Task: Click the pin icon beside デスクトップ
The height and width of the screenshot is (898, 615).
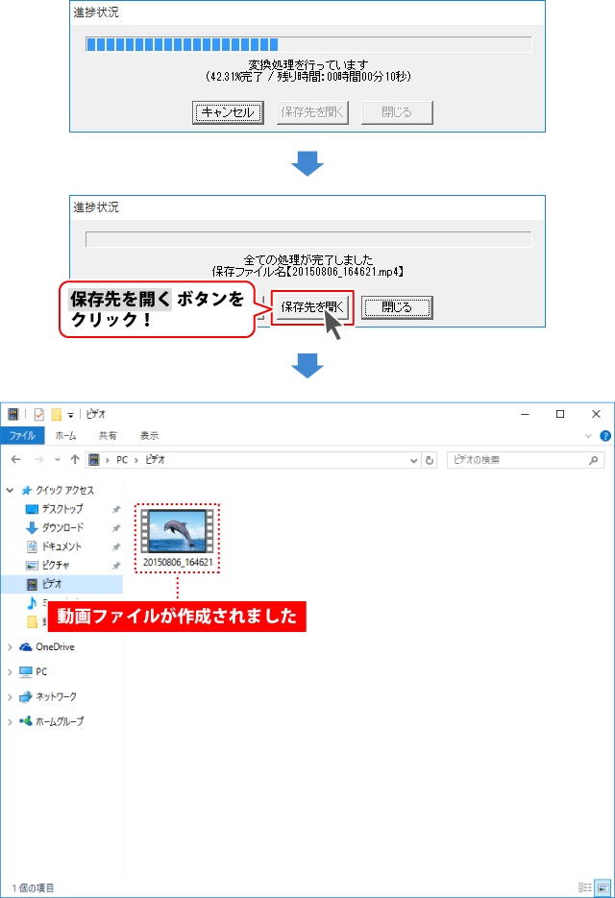Action: click(x=116, y=509)
